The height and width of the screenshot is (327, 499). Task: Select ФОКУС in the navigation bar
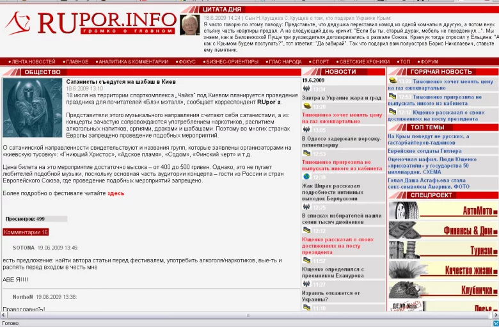coord(187,62)
